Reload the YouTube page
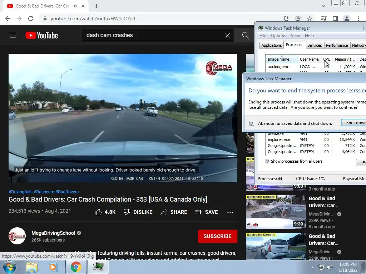The image size is (366, 274). [31, 19]
